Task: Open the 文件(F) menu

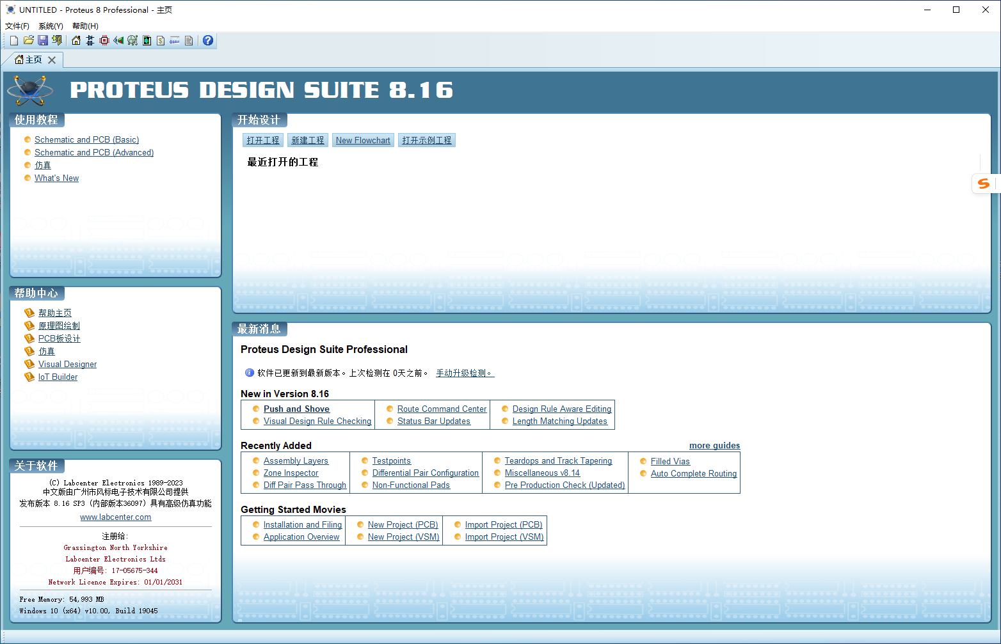Action: pyautogui.click(x=17, y=26)
